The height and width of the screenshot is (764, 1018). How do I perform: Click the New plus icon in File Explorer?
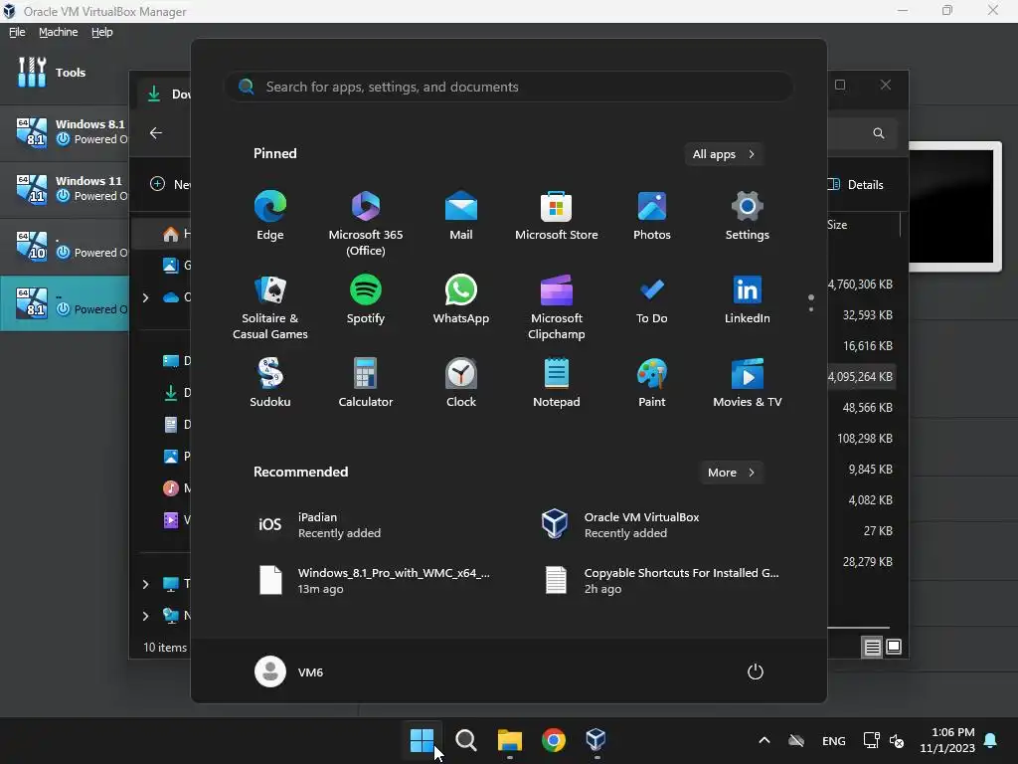tap(157, 184)
